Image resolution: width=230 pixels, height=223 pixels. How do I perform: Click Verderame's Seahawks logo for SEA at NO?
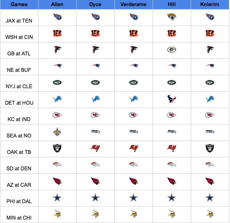(133, 131)
